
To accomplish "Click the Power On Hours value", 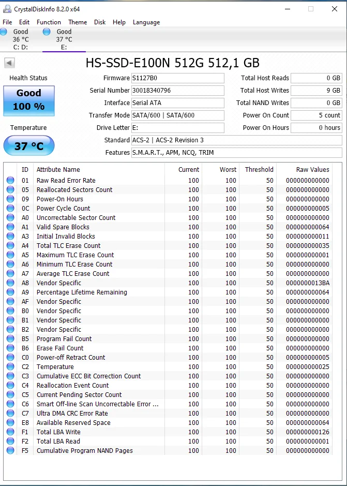I will pyautogui.click(x=316, y=128).
